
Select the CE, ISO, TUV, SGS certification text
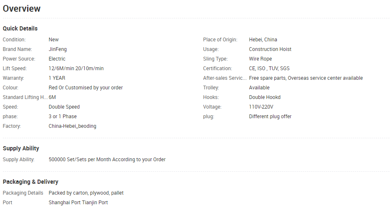[269, 68]
